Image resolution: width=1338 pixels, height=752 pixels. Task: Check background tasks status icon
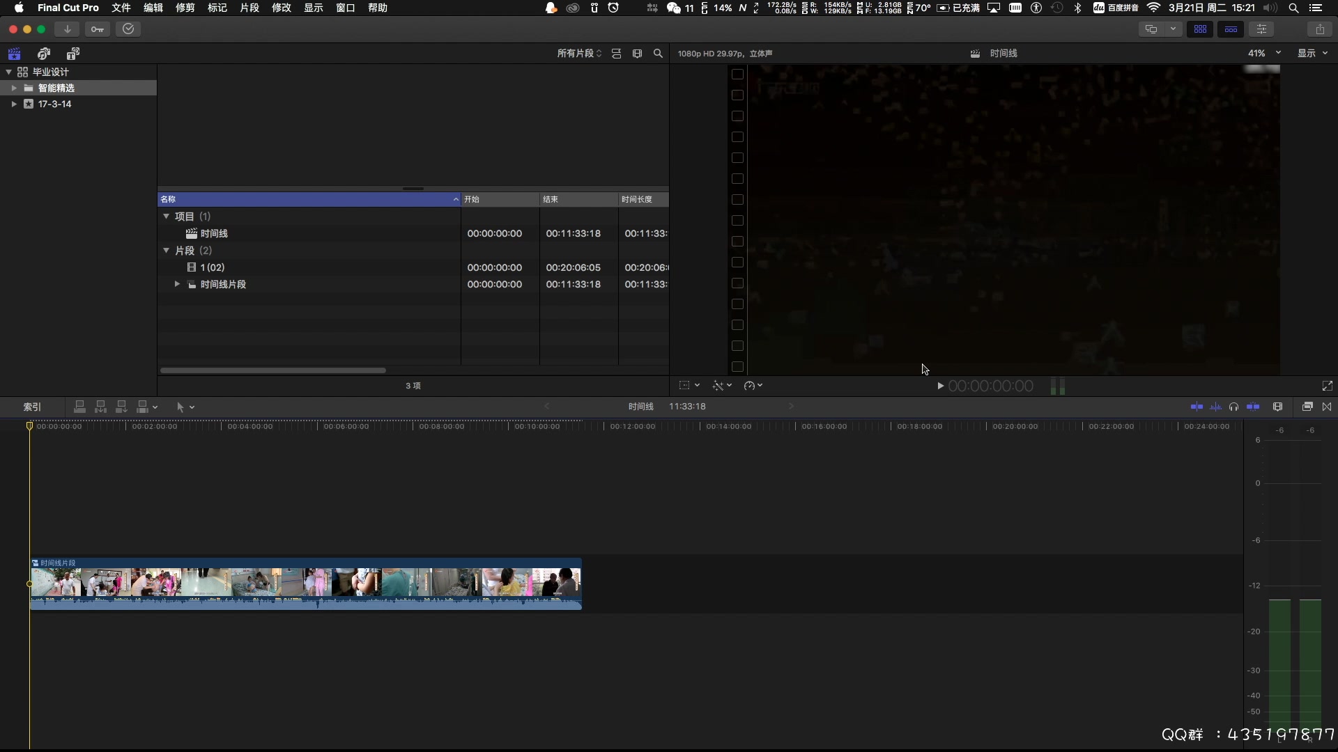(128, 29)
